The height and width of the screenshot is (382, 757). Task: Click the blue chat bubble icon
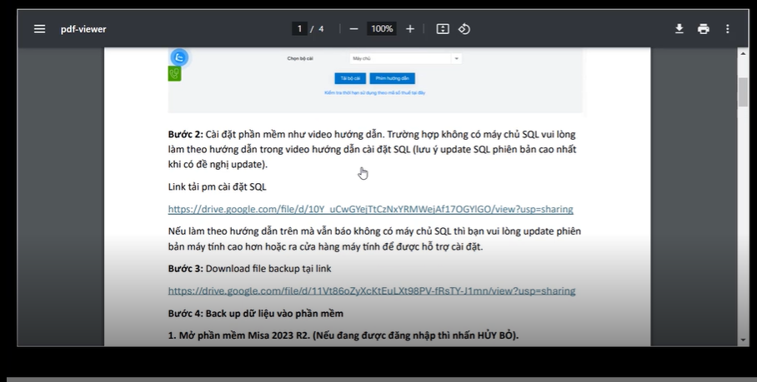tap(179, 57)
